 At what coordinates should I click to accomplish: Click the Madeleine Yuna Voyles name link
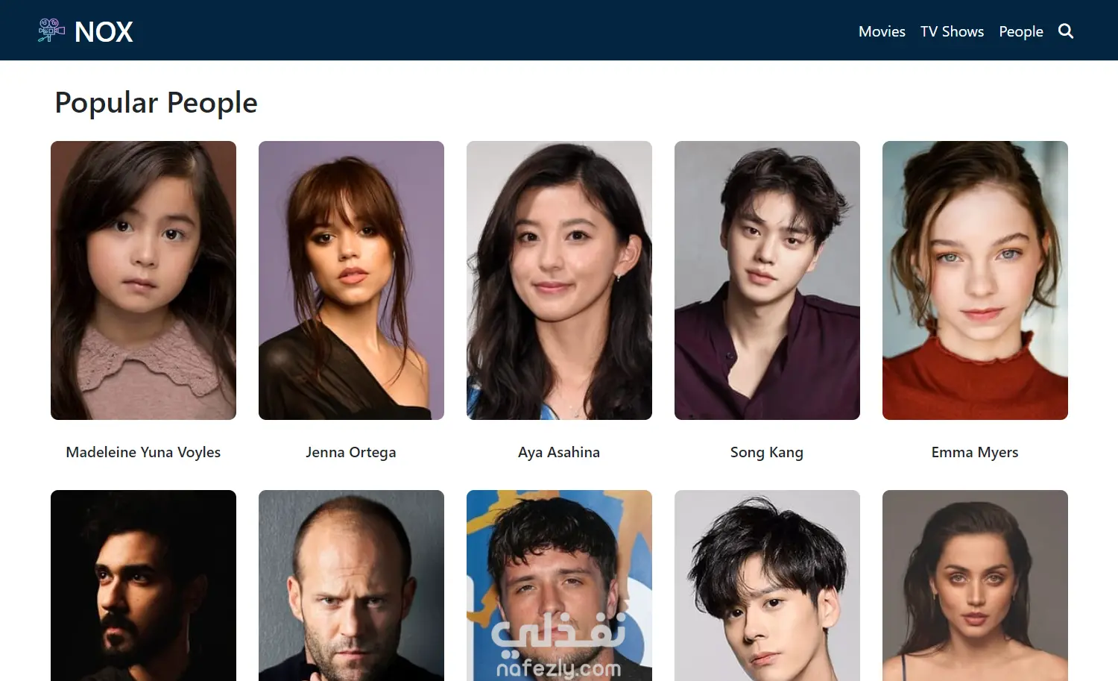pyautogui.click(x=143, y=452)
